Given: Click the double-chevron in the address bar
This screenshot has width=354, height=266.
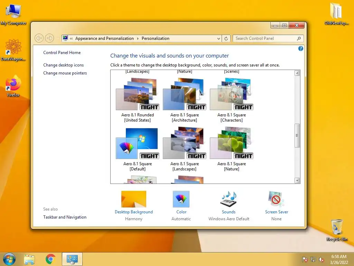Looking at the screenshot, I should pos(71,38).
